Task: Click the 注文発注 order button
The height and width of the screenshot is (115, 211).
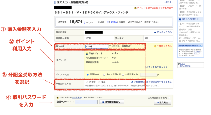Action: tap(162, 103)
